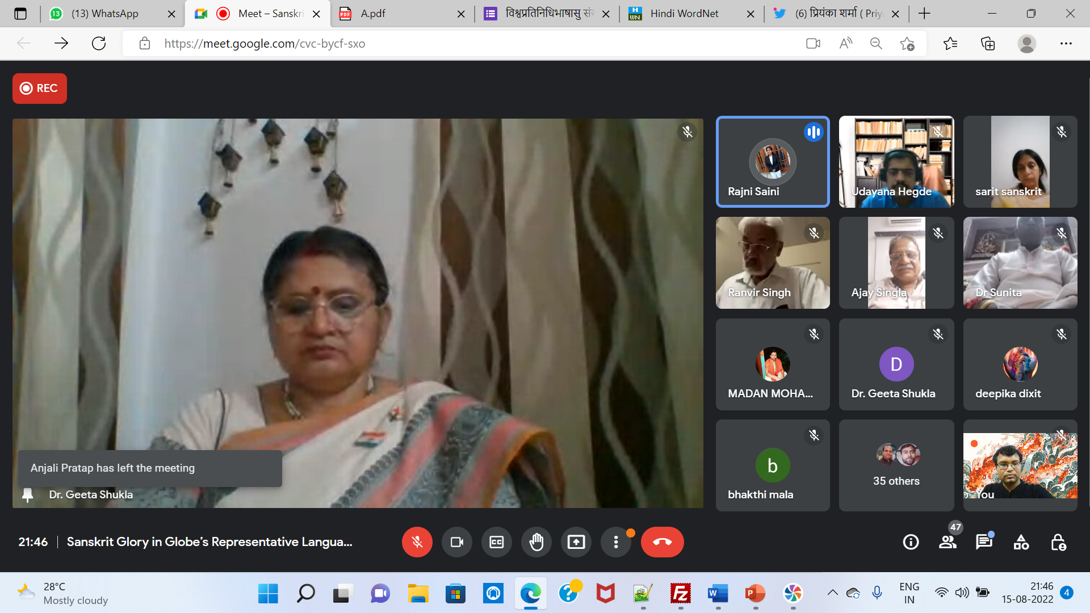1090x613 pixels.
Task: Click the red REC recording indicator
Action: [x=40, y=88]
